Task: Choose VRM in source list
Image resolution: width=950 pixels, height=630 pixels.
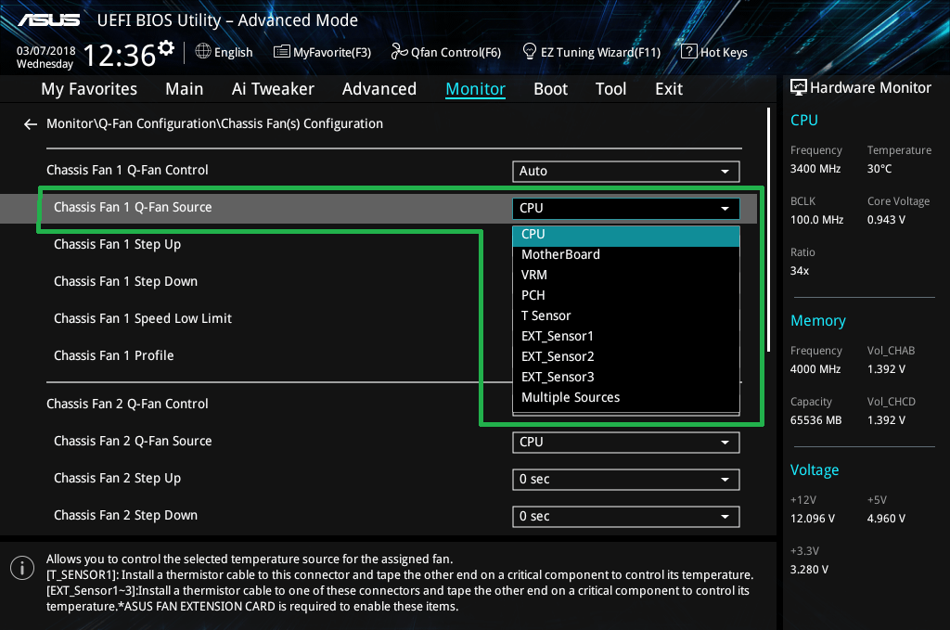Action: pos(626,276)
